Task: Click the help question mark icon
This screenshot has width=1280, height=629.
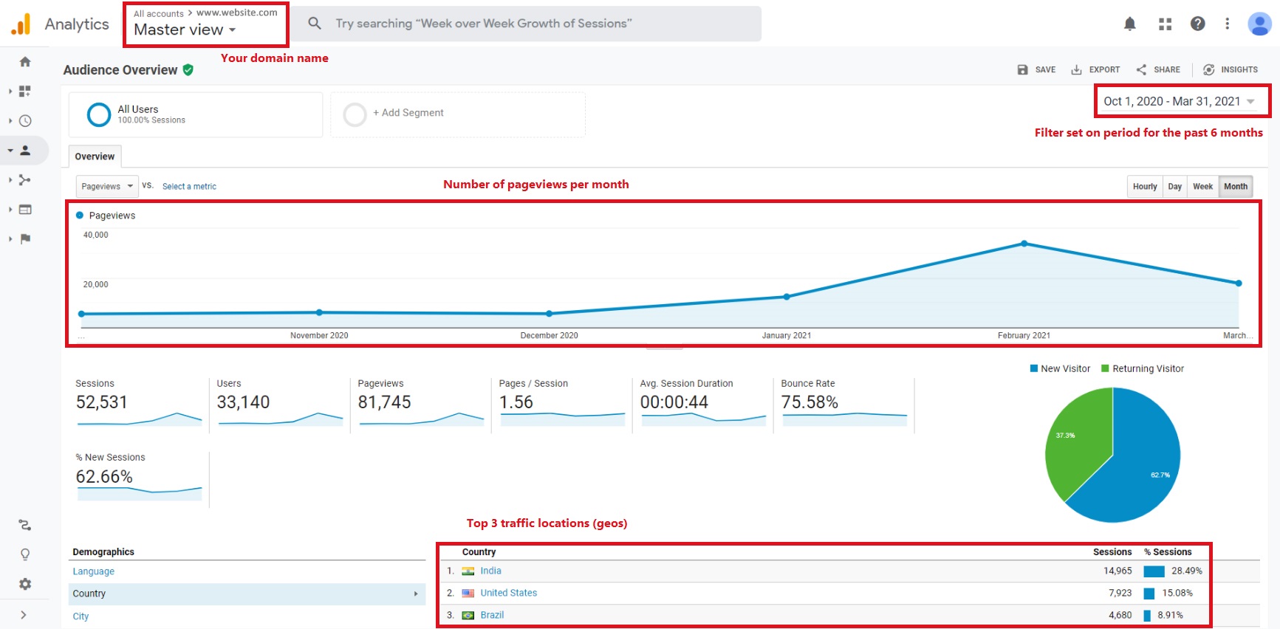Action: tap(1197, 24)
